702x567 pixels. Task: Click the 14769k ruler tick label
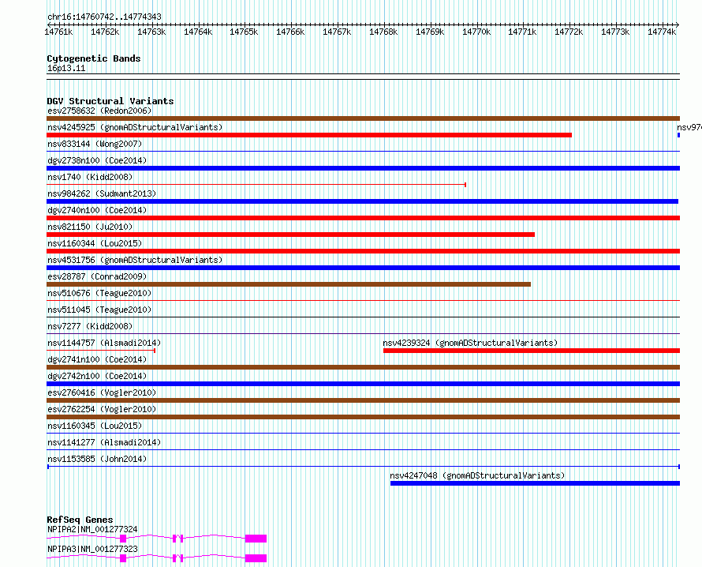coord(430,32)
